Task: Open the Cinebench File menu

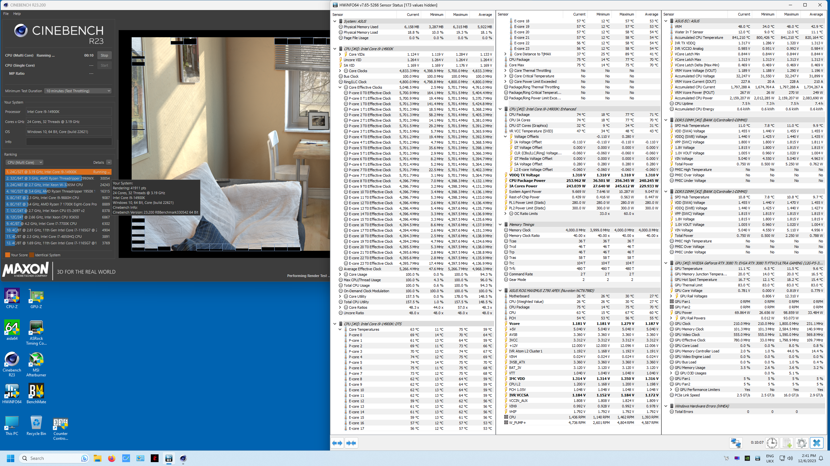Action: pyautogui.click(x=6, y=14)
